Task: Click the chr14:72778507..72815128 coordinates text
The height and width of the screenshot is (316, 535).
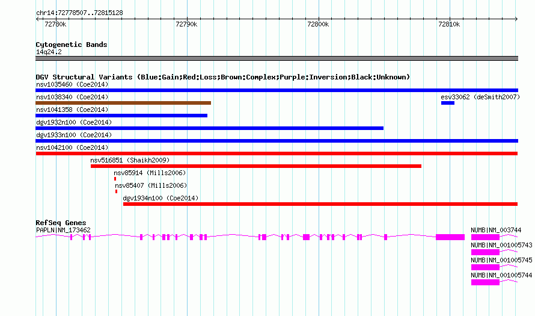Action: [x=79, y=13]
